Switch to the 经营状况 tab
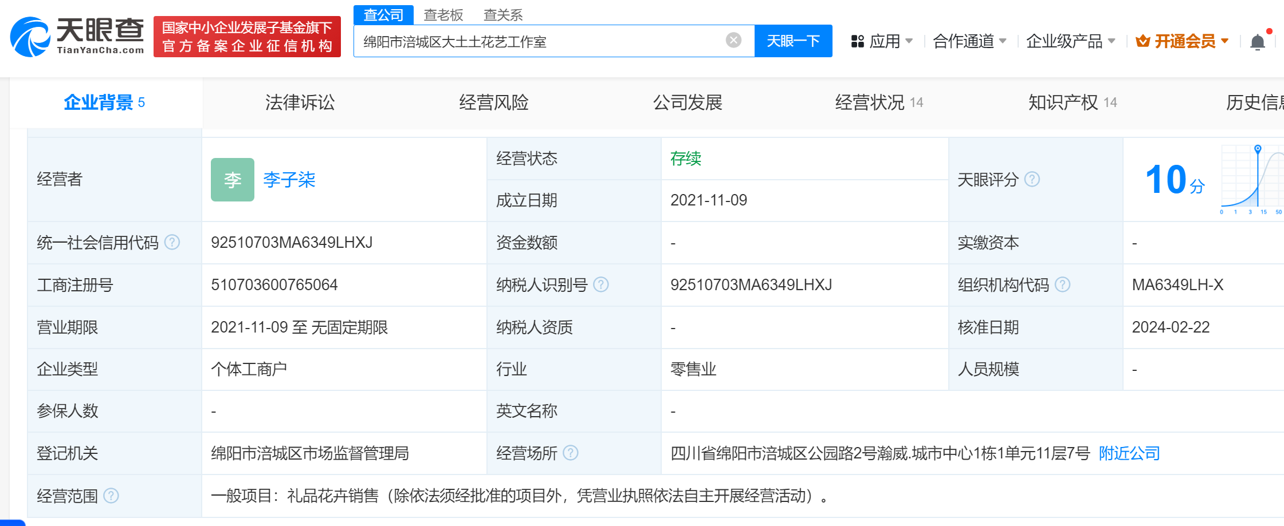1284x526 pixels. pyautogui.click(x=869, y=102)
